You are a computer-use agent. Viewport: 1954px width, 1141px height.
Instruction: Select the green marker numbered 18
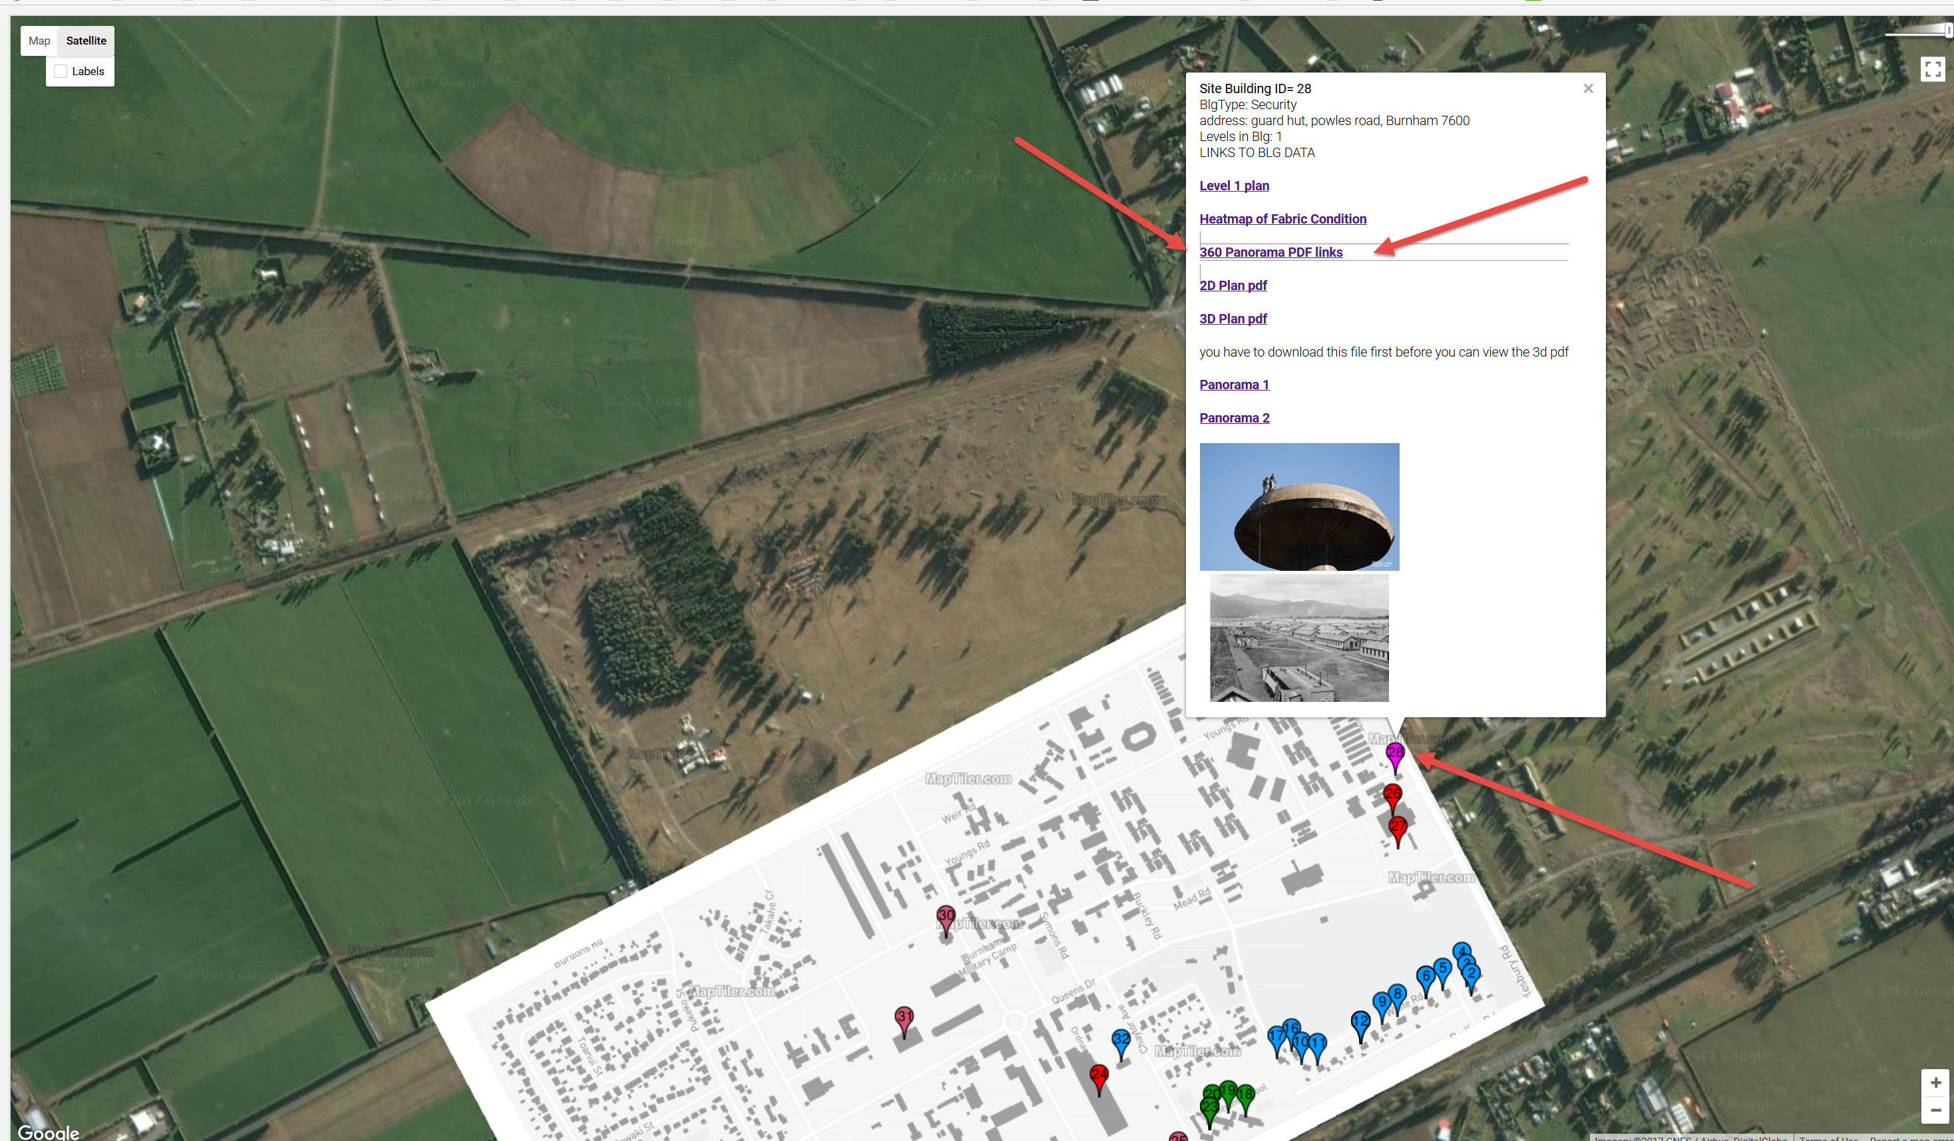pyautogui.click(x=1245, y=1095)
